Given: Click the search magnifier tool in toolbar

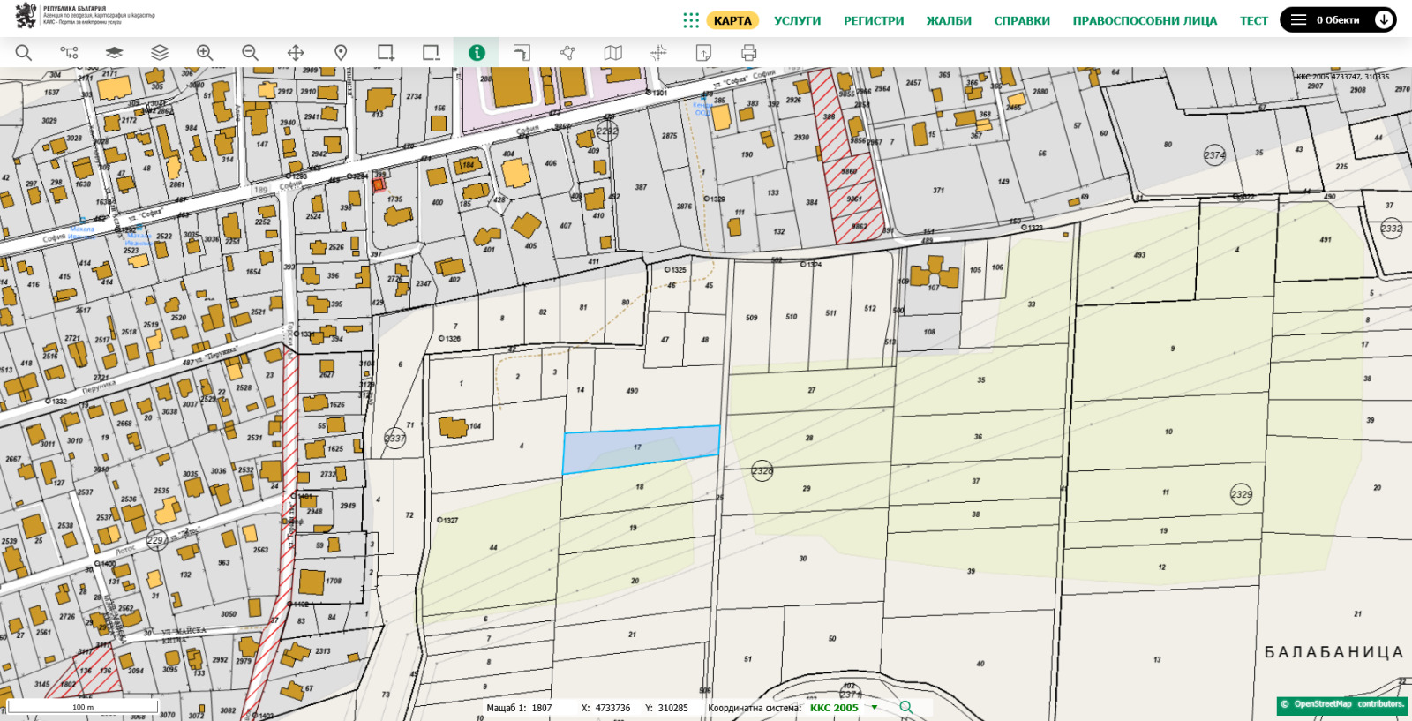Looking at the screenshot, I should pyautogui.click(x=24, y=53).
